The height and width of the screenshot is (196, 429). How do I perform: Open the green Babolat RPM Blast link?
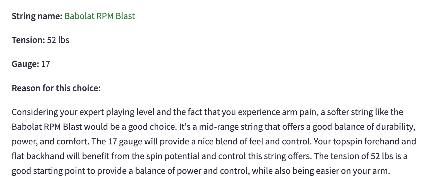(x=100, y=16)
